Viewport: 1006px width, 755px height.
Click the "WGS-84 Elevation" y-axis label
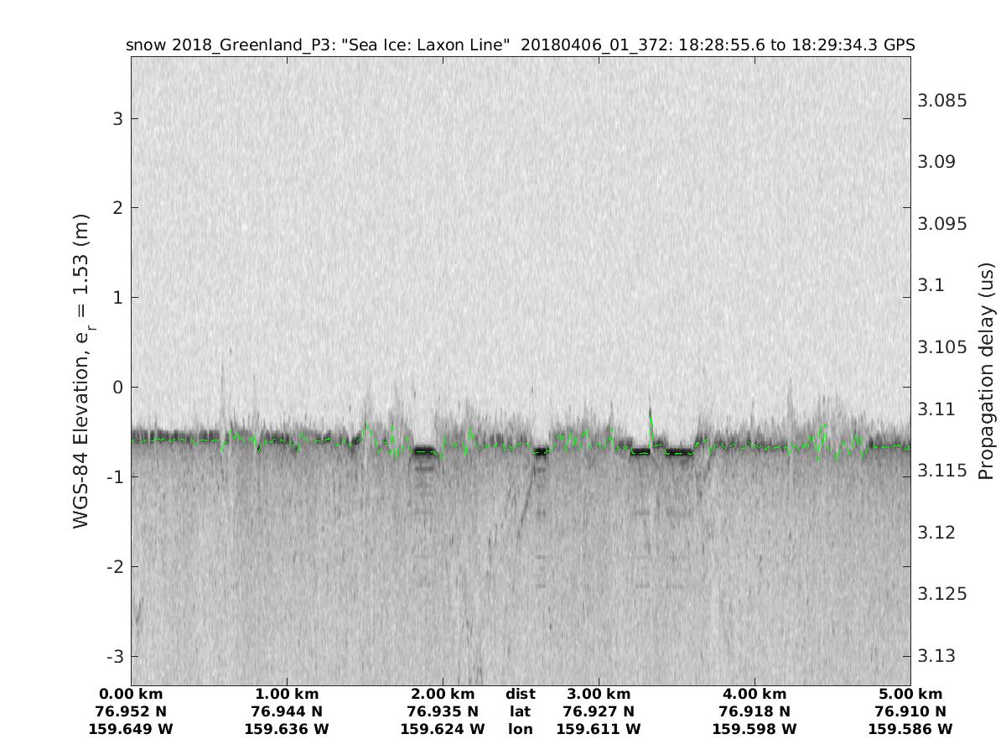coord(82,371)
